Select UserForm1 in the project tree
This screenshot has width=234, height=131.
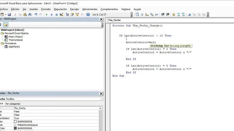[14, 47]
